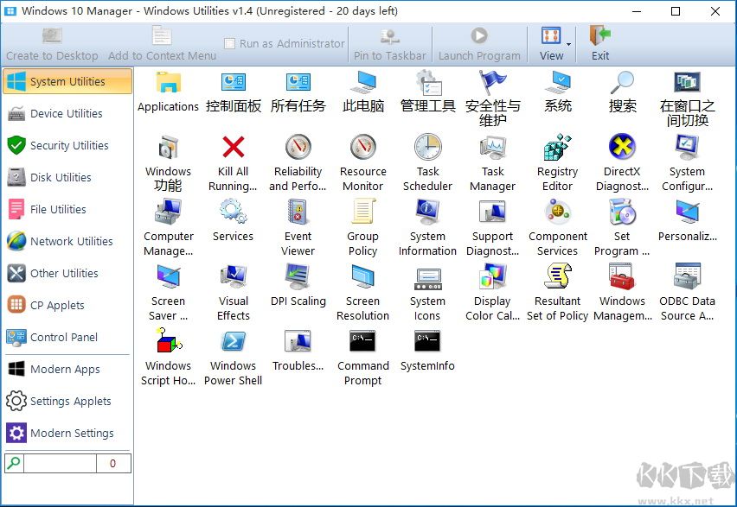Click Pin to Taskbar
737x507 pixels.
pyautogui.click(x=388, y=43)
